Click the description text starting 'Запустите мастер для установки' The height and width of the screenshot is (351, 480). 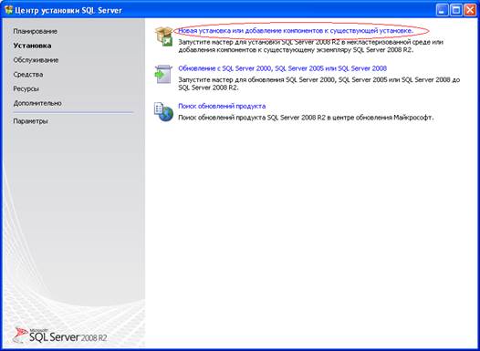click(310, 46)
